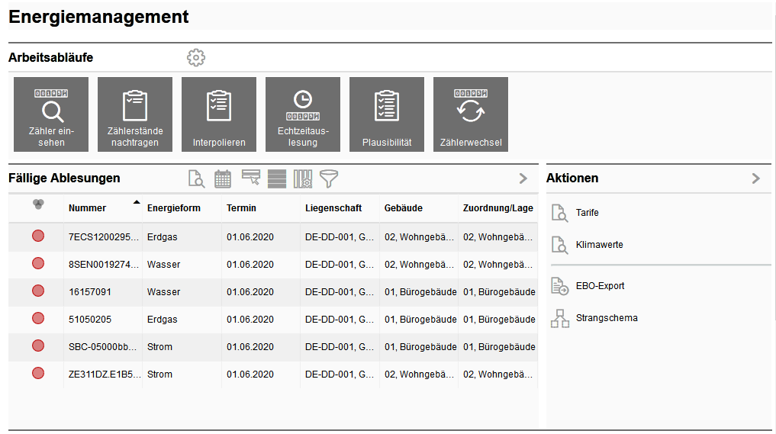Open the Arbeitsabläufe settings gear
This screenshot has height=434, width=776.
196,57
